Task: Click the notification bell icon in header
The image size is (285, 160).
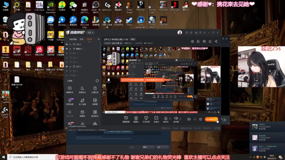Action: pos(210,41)
